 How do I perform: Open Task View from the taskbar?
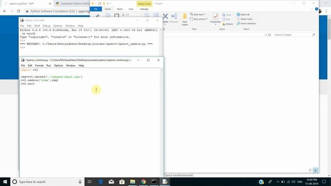pos(89,182)
